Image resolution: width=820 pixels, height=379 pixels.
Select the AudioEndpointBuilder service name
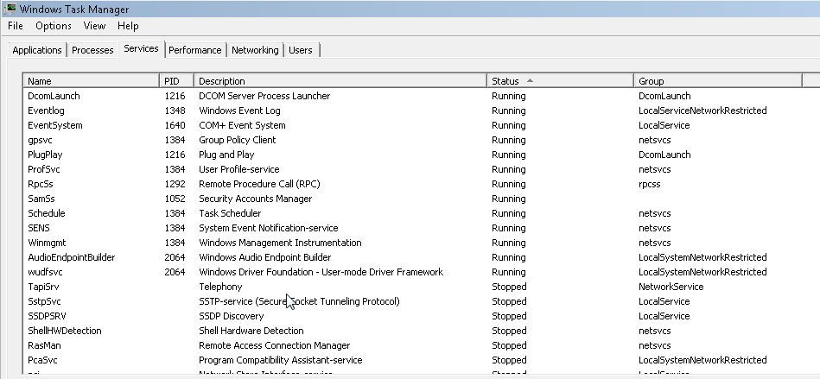71,257
